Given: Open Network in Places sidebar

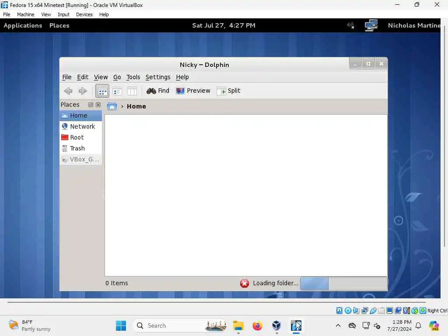Looking at the screenshot, I should [x=81, y=126].
